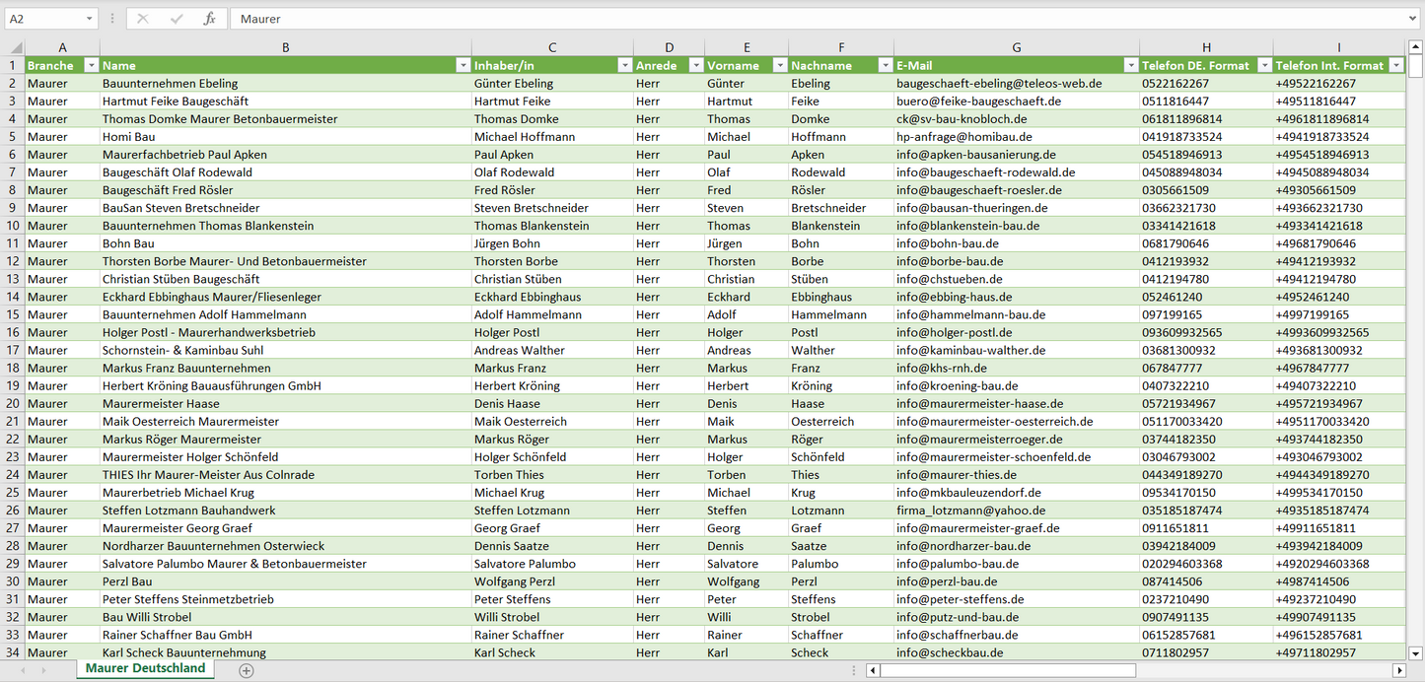Image resolution: width=1425 pixels, height=682 pixels.
Task: Click the Cancel X icon in formula bar
Action: point(143,19)
